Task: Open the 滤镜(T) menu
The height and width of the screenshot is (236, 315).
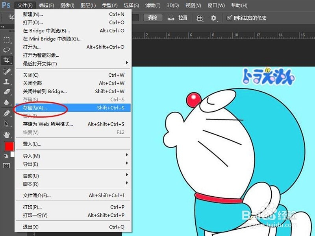Action: pyautogui.click(x=153, y=6)
